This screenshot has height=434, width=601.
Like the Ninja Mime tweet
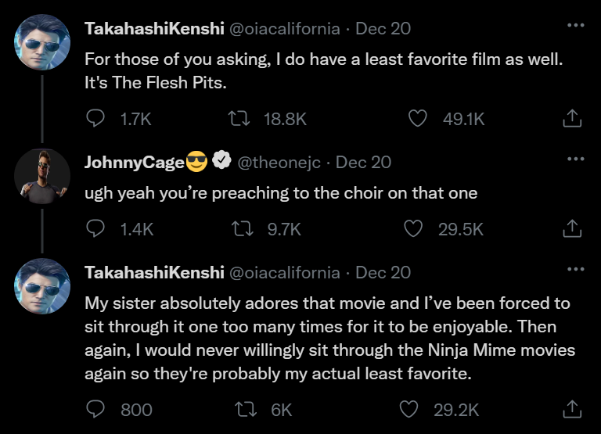click(408, 409)
